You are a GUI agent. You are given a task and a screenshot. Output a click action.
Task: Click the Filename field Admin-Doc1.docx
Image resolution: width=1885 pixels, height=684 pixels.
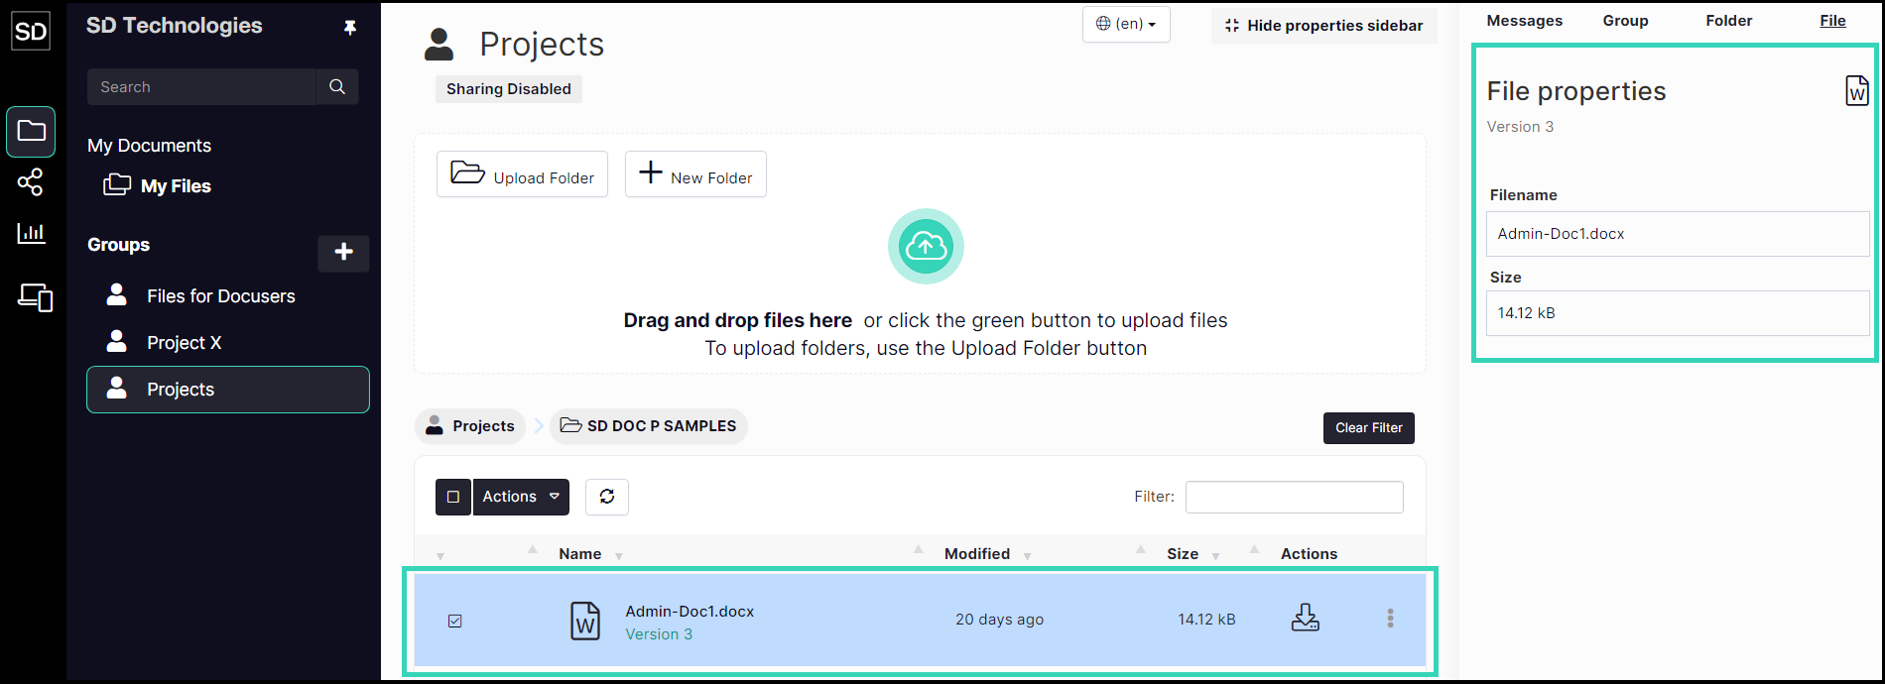click(x=1678, y=234)
